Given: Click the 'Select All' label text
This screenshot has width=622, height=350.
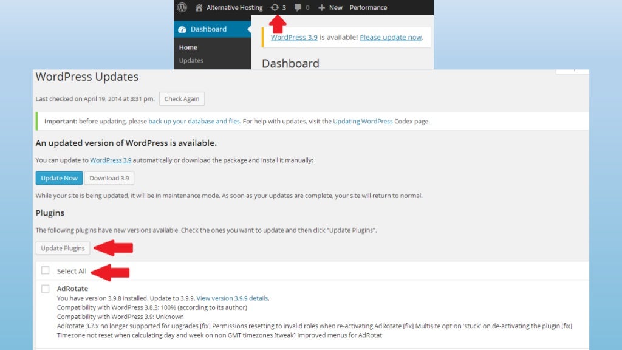Looking at the screenshot, I should [72, 271].
